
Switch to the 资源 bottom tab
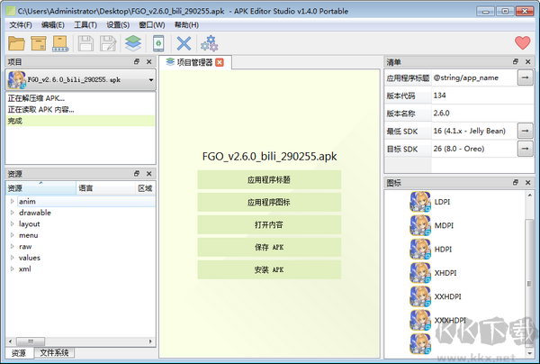[19, 352]
